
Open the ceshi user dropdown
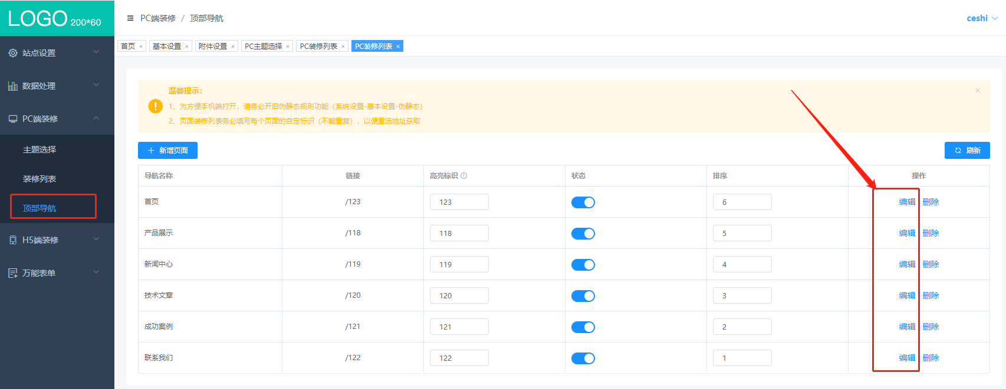pyautogui.click(x=982, y=18)
